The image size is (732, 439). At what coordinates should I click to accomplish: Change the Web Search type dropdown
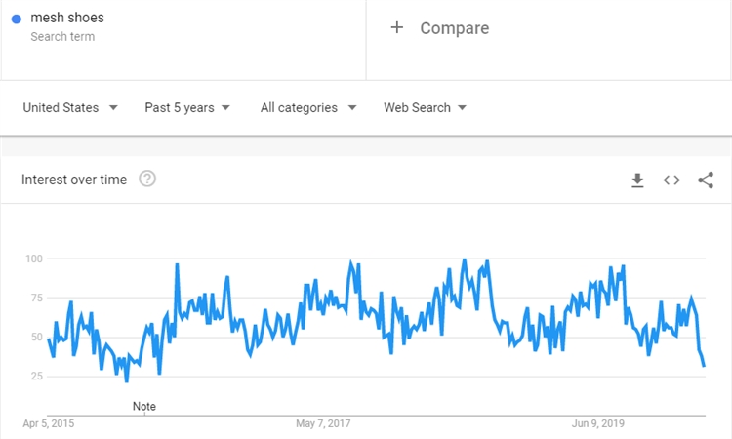pos(425,108)
